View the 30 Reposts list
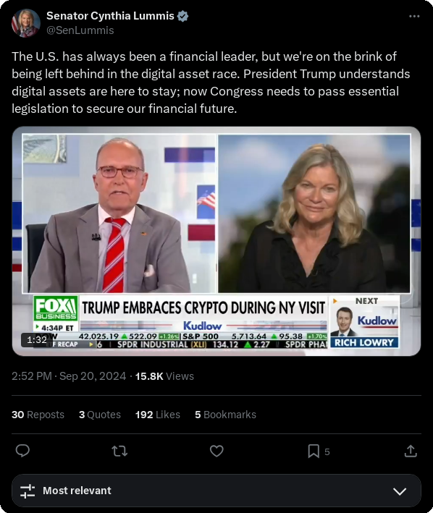The height and width of the screenshot is (513, 433). [38, 415]
